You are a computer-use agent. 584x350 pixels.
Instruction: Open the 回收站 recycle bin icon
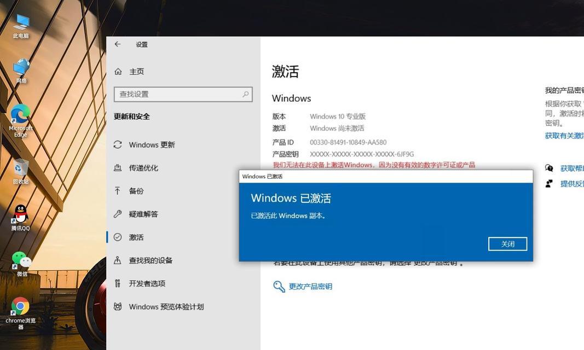(x=20, y=172)
